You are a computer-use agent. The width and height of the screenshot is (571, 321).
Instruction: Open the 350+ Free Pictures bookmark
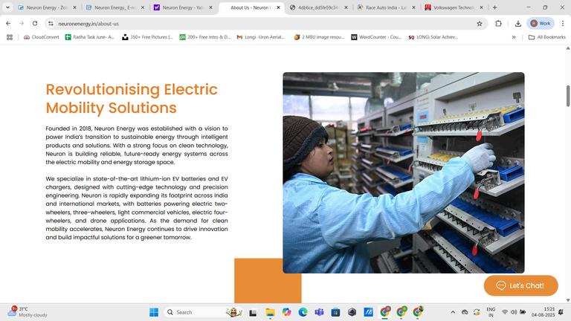(x=147, y=37)
